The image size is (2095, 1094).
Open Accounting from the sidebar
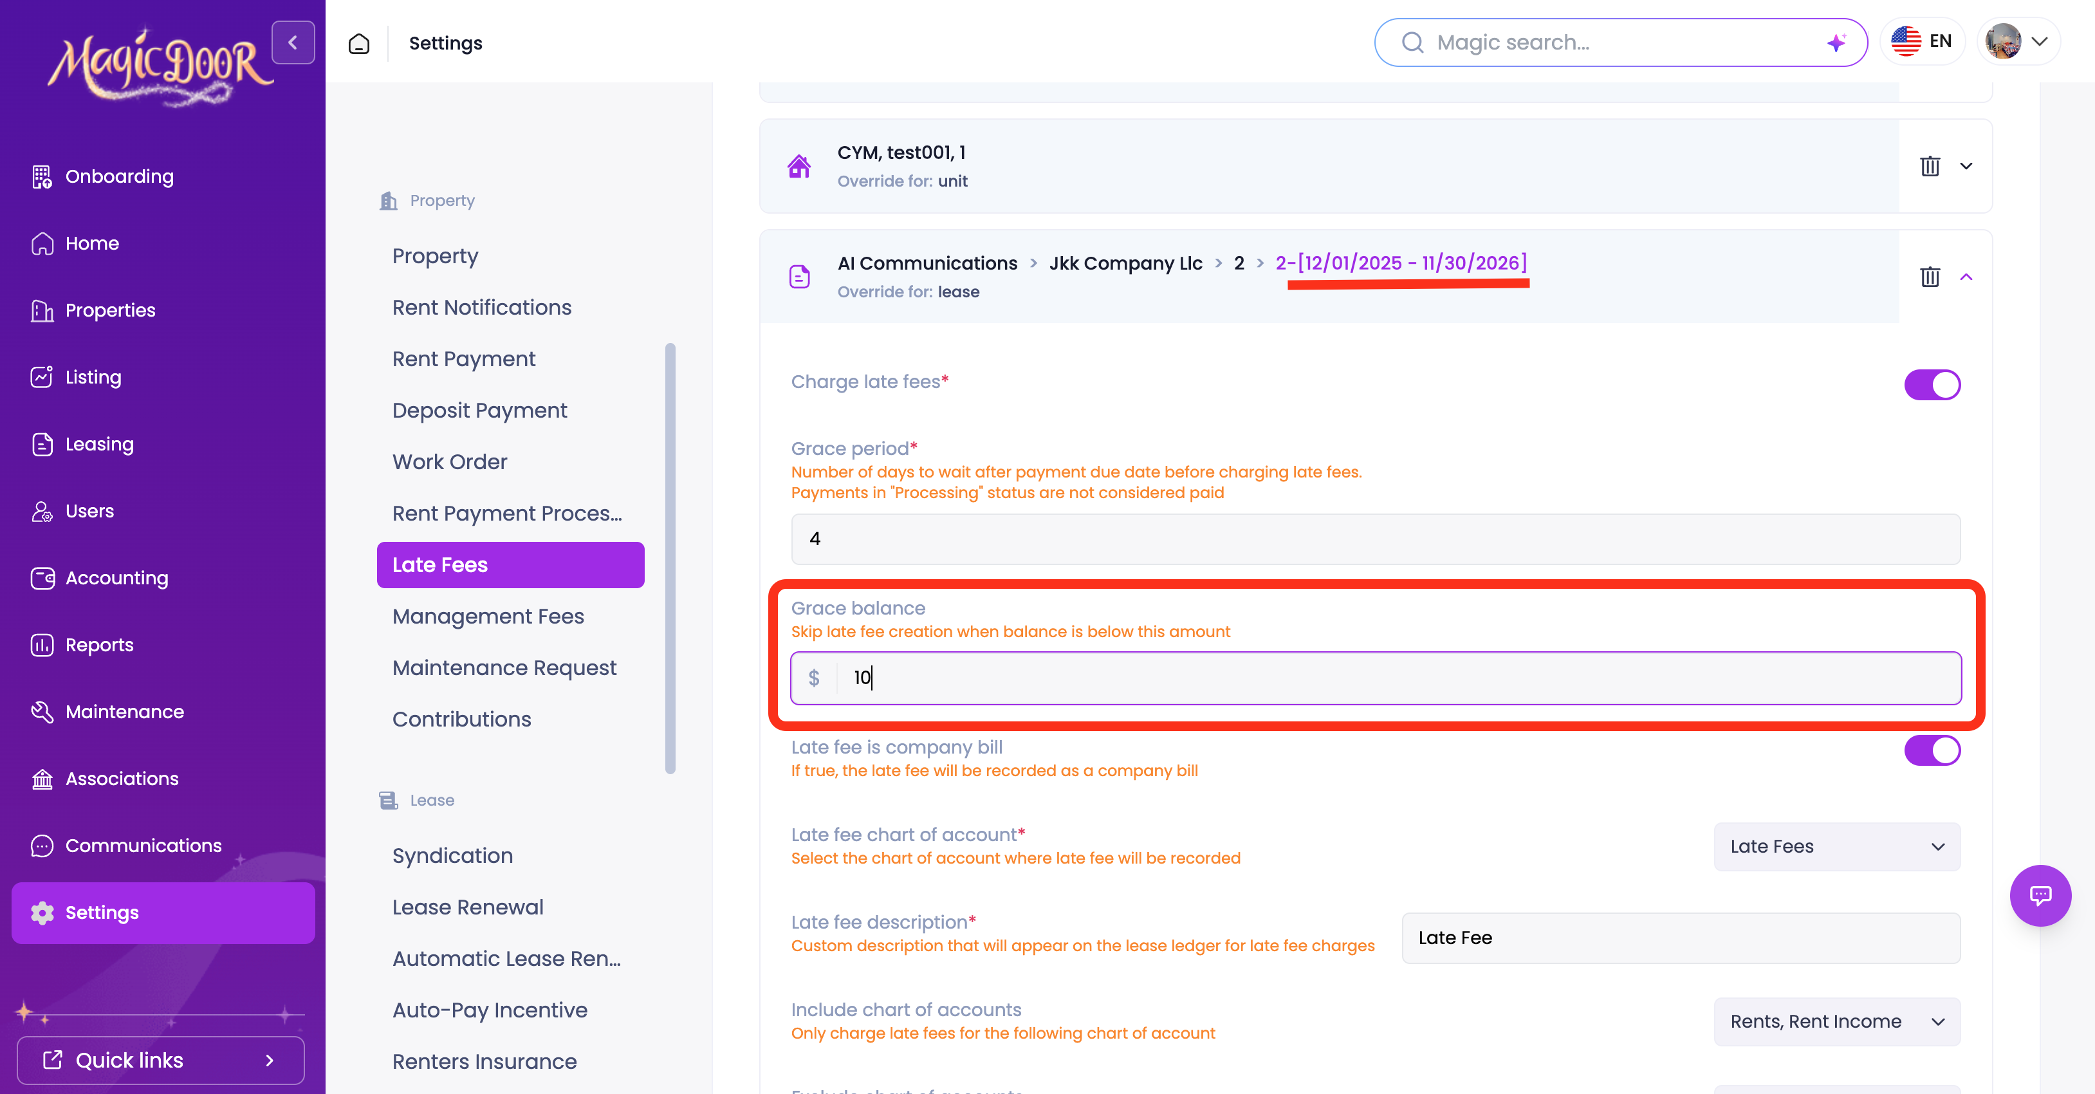coord(116,577)
